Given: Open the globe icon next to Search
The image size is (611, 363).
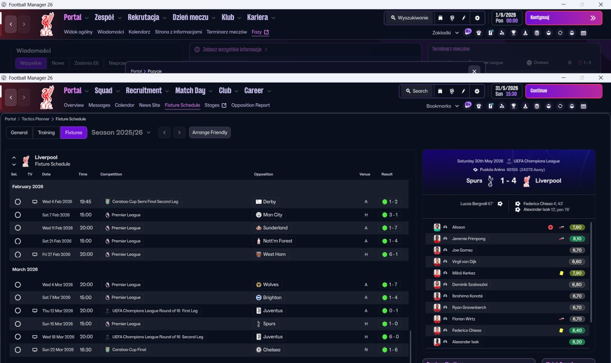Looking at the screenshot, I should point(452,91).
